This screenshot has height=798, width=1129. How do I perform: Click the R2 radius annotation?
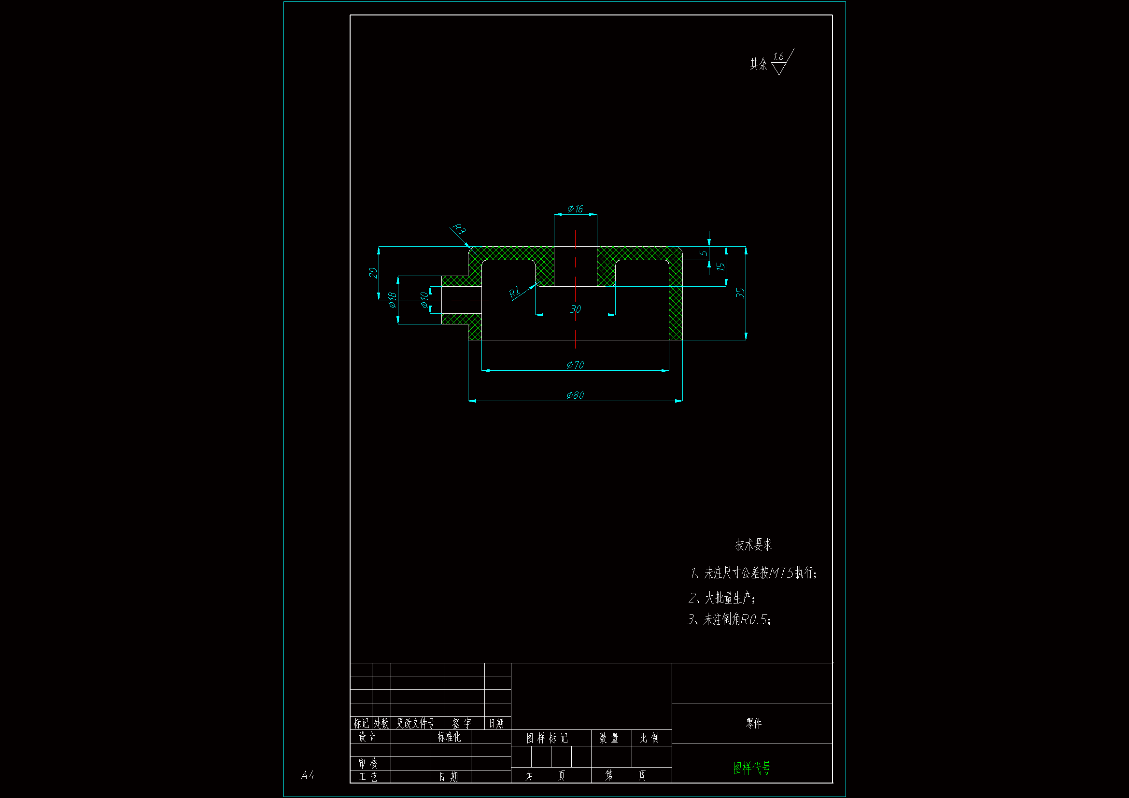[514, 293]
